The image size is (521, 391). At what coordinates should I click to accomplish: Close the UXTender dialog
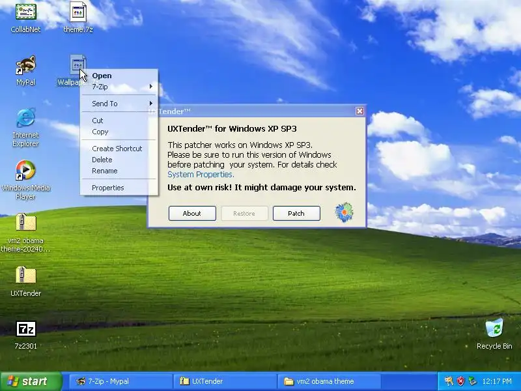pos(359,111)
